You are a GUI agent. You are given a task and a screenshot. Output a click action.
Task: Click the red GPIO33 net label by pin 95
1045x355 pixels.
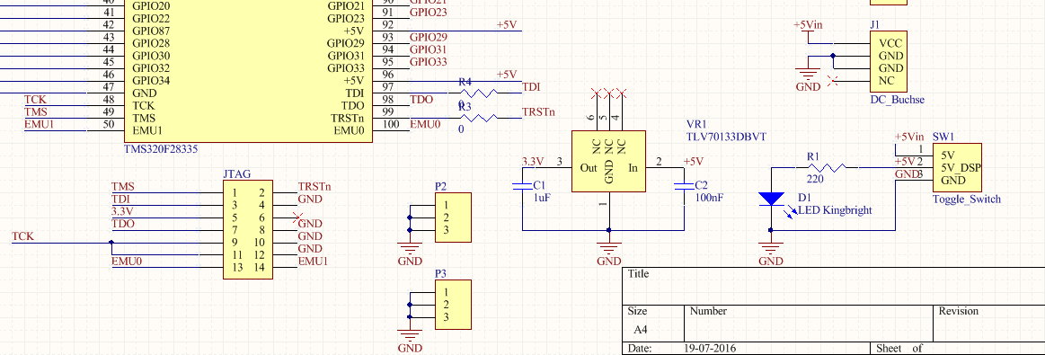coord(428,62)
